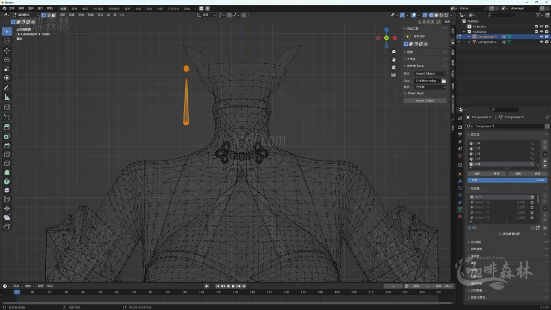Disable Component 3 in renders camera icon
The width and height of the screenshot is (551, 310).
(547, 37)
